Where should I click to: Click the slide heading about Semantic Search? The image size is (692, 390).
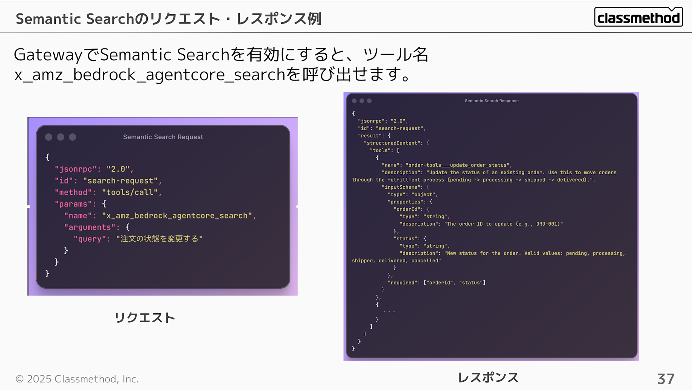tap(169, 19)
